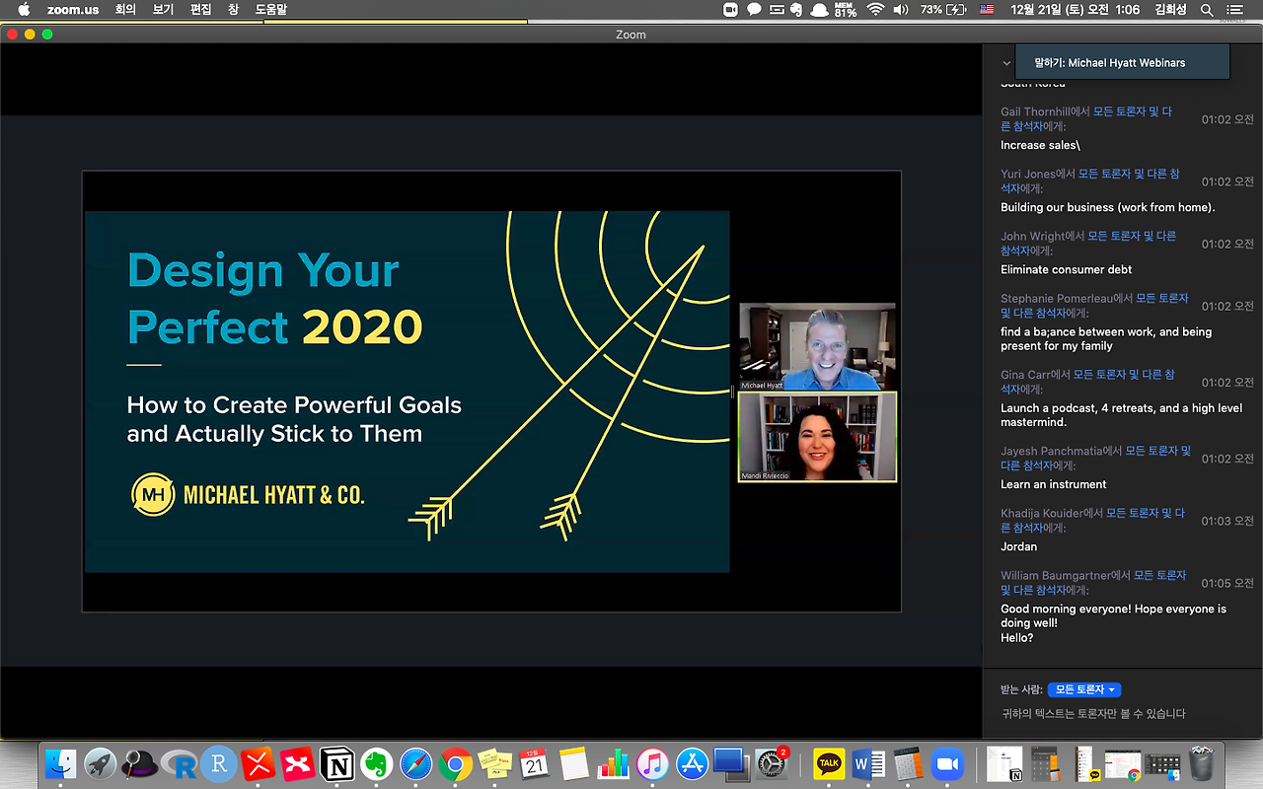Open iTunes music icon in Dock
Image resolution: width=1263 pixels, height=789 pixels.
652,763
